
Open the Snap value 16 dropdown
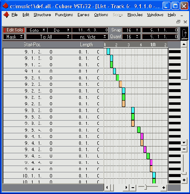coord(132,30)
